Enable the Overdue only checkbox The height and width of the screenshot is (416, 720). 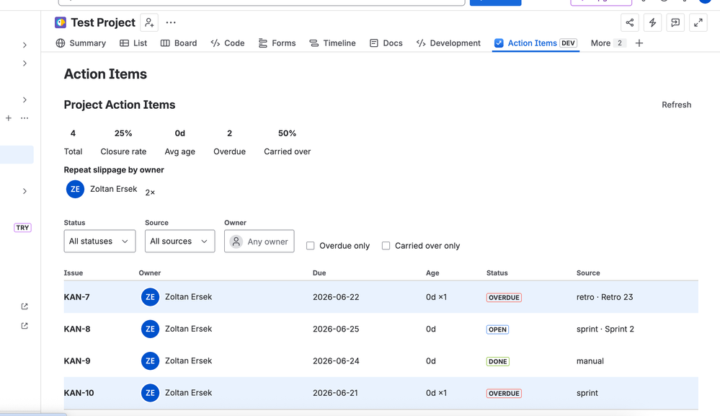tap(311, 246)
